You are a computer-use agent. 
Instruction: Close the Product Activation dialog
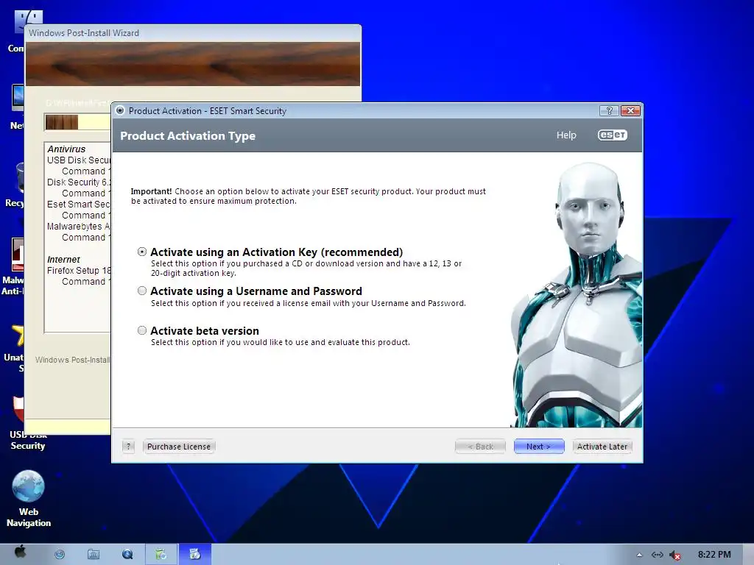[x=630, y=111]
